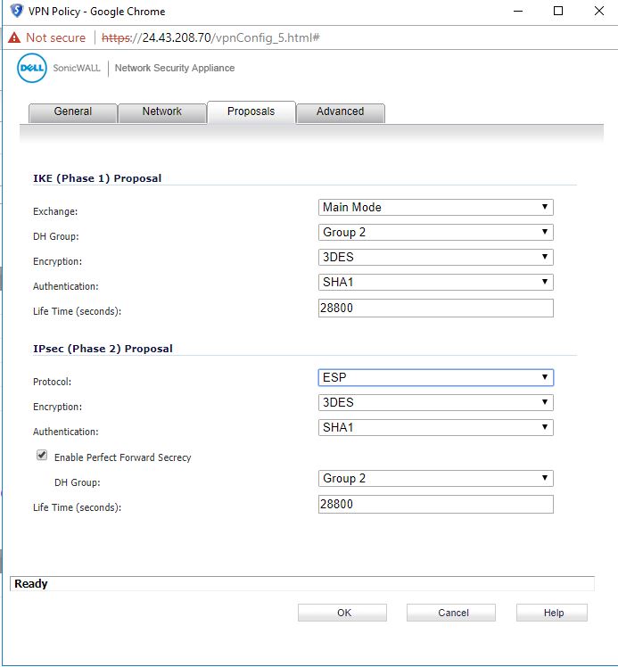The height and width of the screenshot is (667, 618).
Task: Expand the PFS DH Group dropdown
Action: (435, 479)
